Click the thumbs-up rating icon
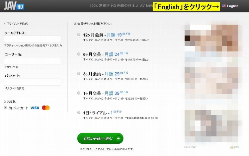 pos(232,147)
